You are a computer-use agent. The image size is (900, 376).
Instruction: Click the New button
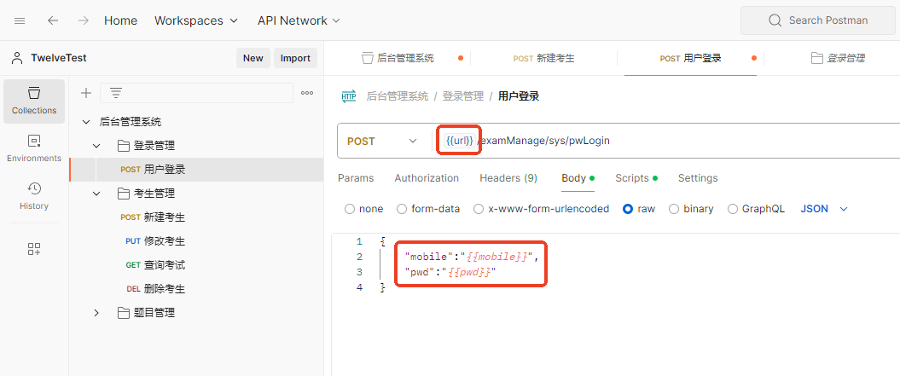point(253,58)
